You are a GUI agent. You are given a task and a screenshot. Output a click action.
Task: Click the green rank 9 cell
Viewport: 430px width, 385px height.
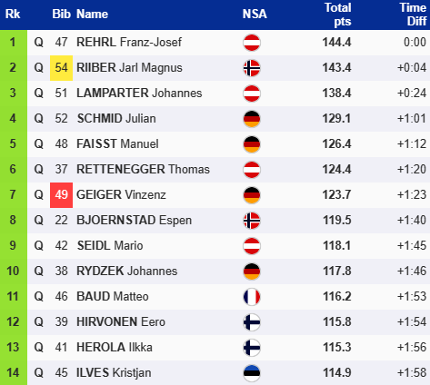(x=14, y=245)
